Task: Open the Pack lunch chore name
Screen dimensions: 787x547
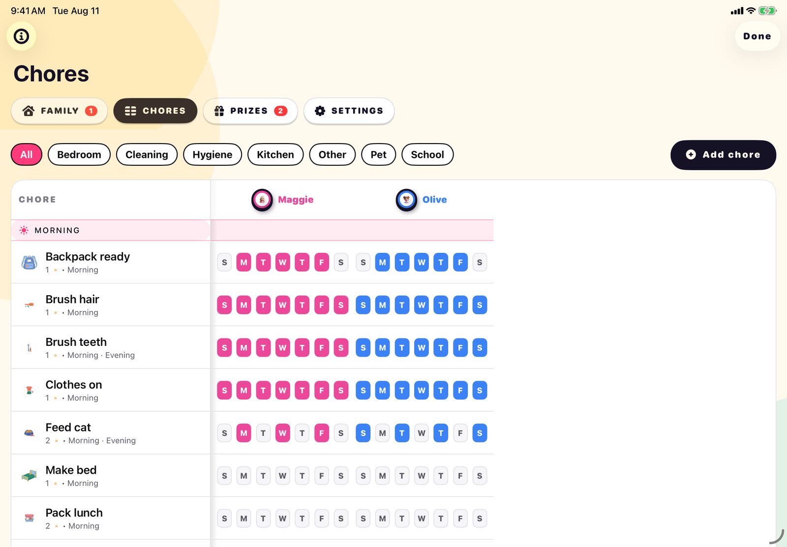Action: [74, 513]
